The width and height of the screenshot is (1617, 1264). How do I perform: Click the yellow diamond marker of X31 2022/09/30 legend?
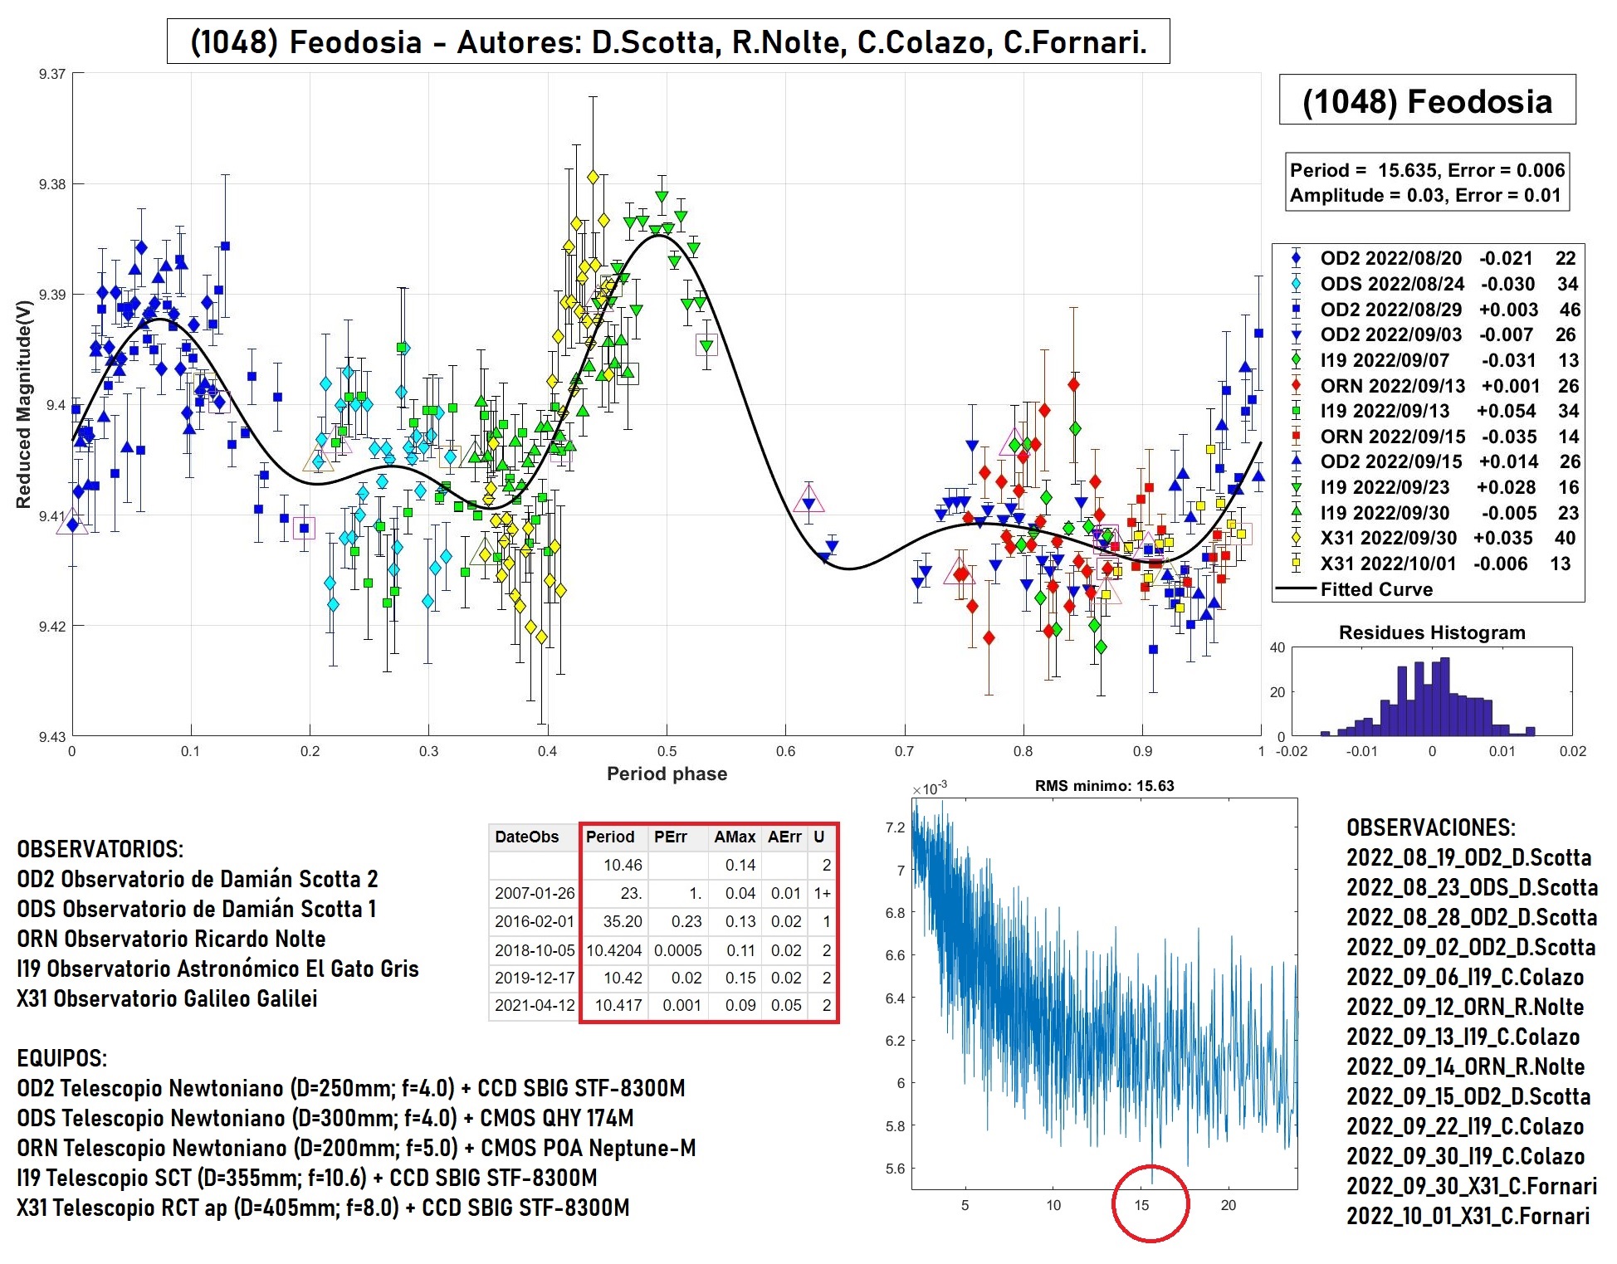pos(1296,538)
